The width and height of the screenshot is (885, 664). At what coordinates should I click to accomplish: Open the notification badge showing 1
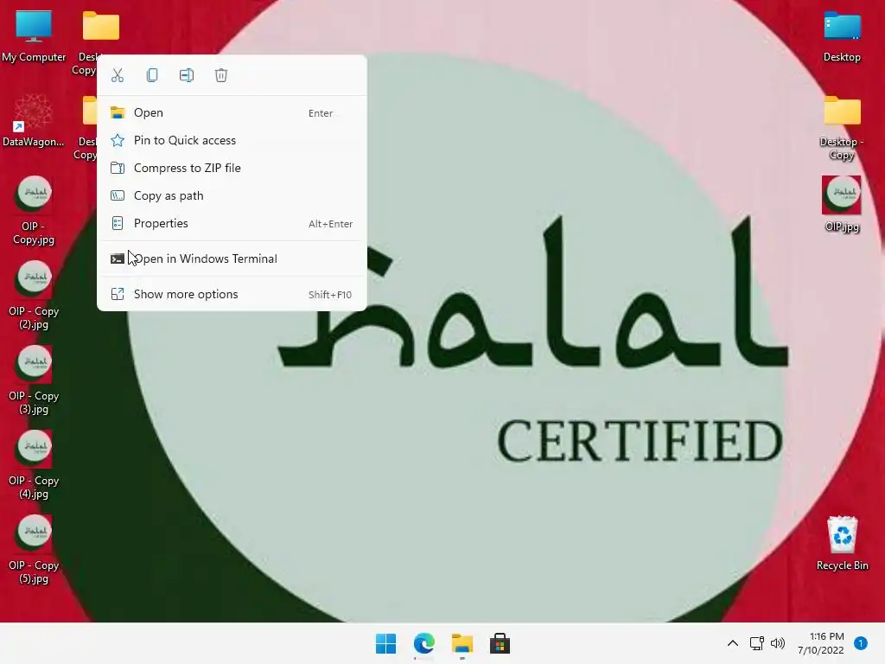861,643
